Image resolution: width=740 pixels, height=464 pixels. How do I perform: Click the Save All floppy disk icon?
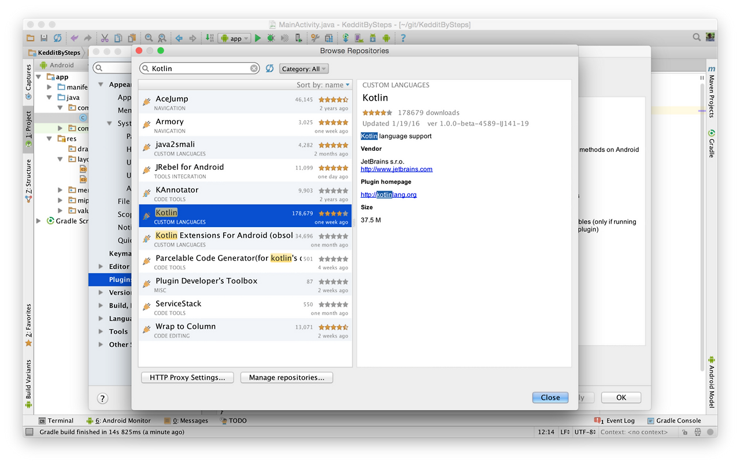[x=44, y=38]
